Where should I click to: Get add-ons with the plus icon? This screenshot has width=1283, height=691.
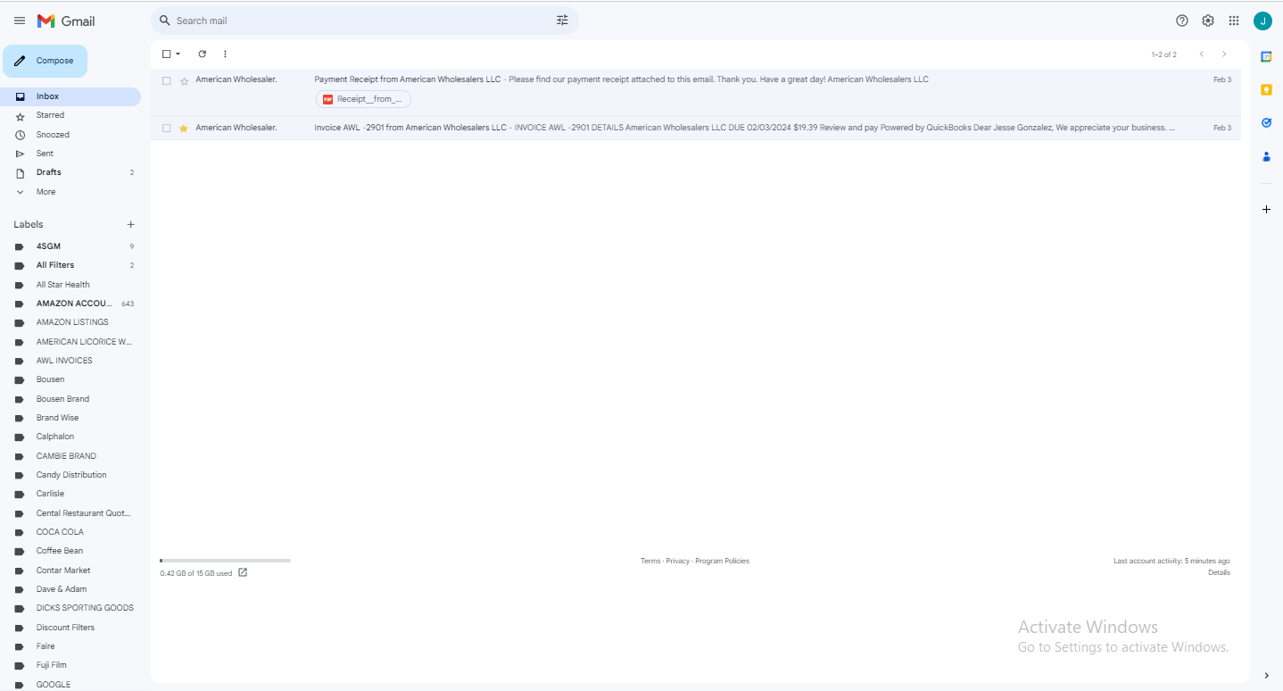[x=1266, y=209]
